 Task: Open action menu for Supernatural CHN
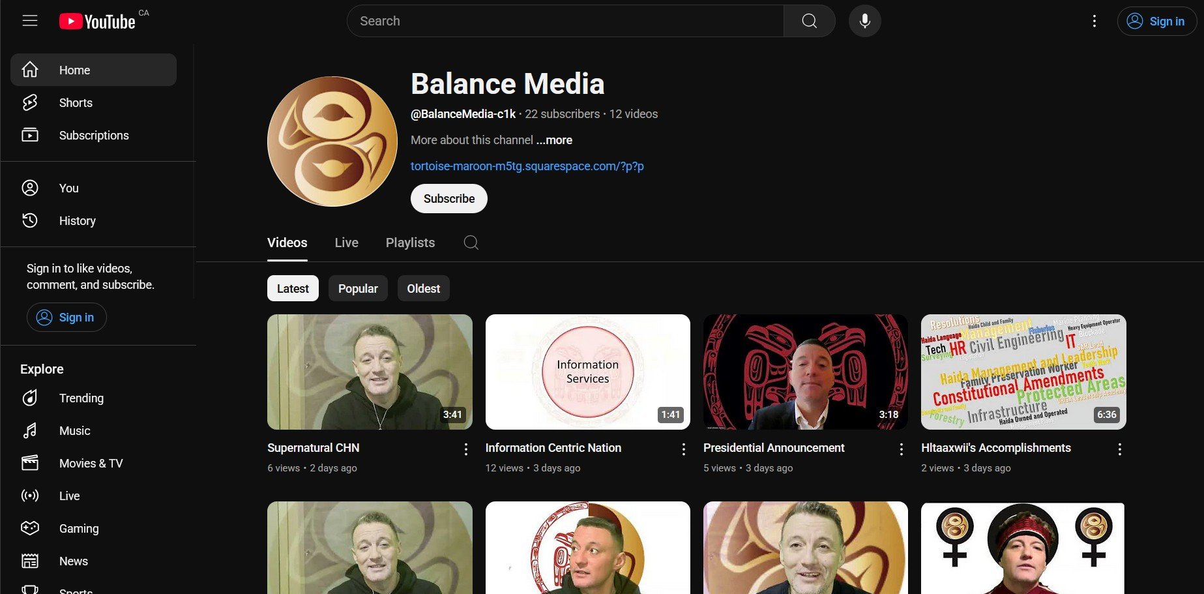click(x=465, y=449)
